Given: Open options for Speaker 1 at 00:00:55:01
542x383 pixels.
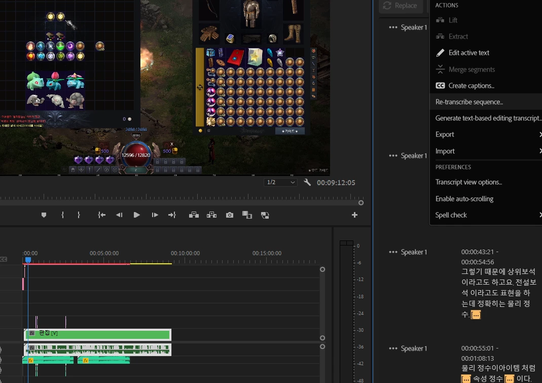Looking at the screenshot, I should point(393,349).
